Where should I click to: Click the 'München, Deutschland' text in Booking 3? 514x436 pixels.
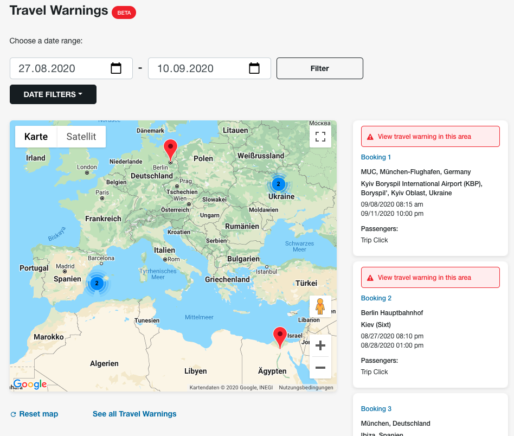click(x=396, y=423)
